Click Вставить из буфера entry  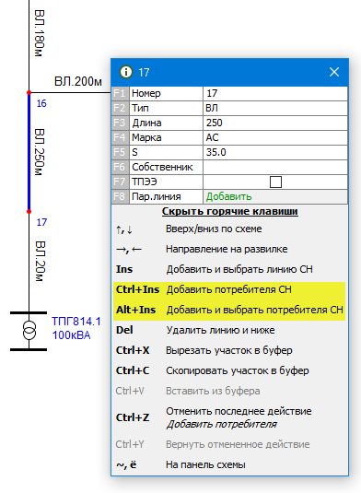pyautogui.click(x=229, y=391)
